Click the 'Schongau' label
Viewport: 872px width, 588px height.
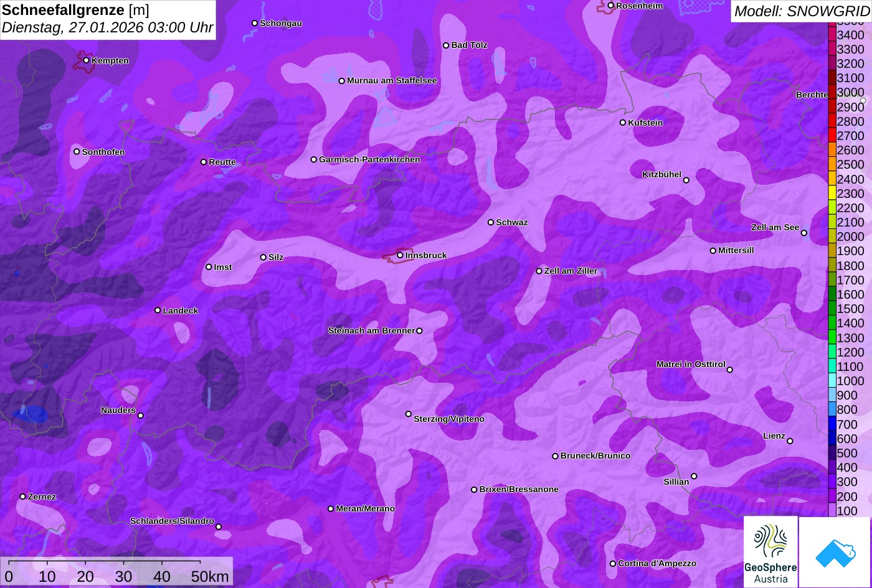[x=281, y=24]
